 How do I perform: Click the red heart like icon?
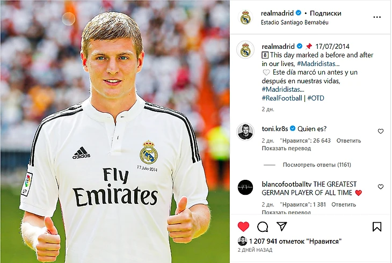pos(243,227)
